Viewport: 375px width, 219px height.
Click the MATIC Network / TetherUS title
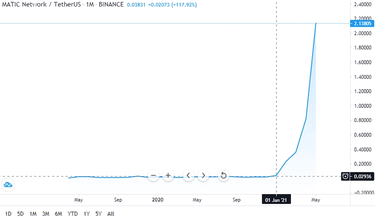[41, 5]
